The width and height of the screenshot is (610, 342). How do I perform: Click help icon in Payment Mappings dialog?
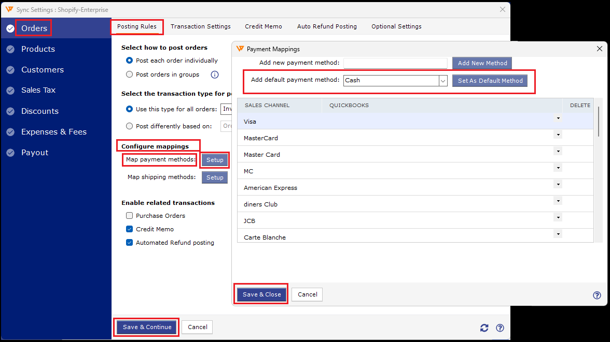(x=597, y=295)
